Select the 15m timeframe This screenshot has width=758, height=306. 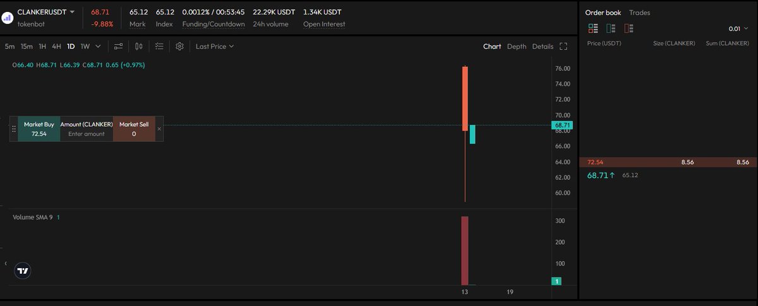(x=27, y=46)
